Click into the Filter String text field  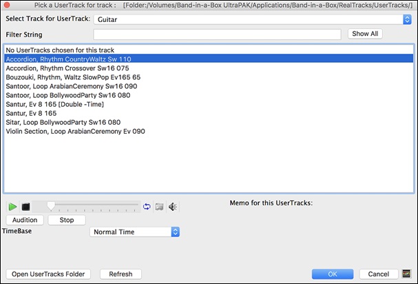[x=216, y=34]
